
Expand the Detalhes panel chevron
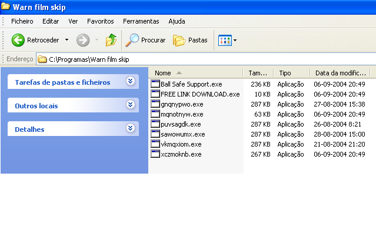130,128
